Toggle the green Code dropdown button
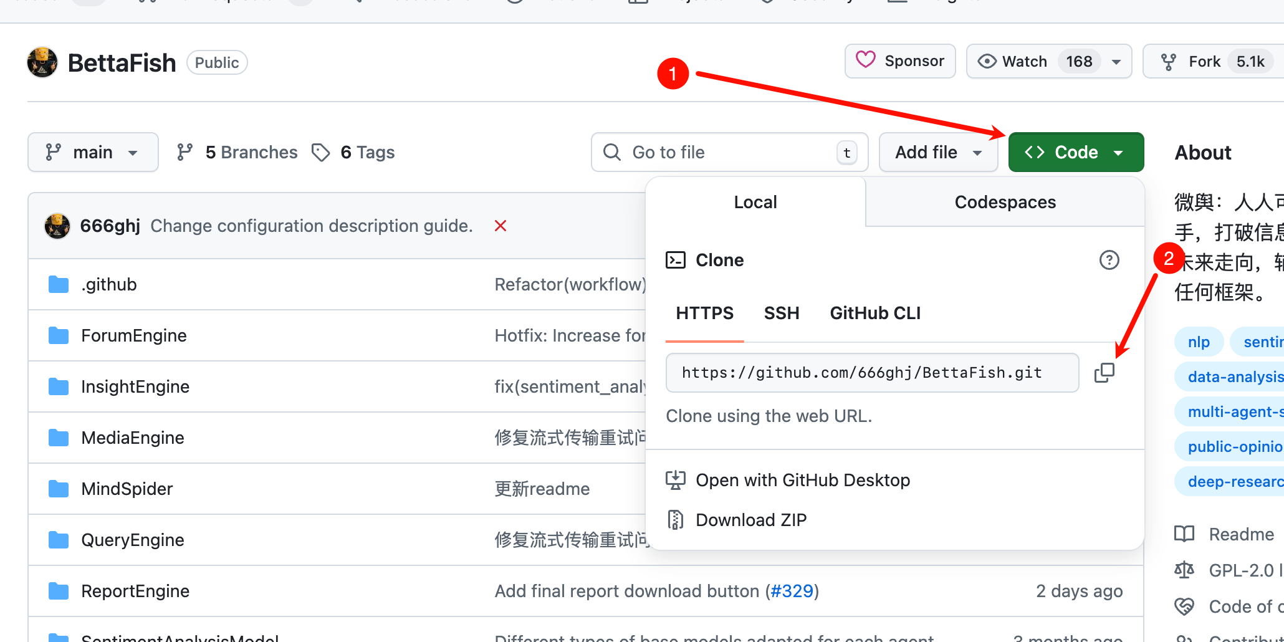The width and height of the screenshot is (1284, 642). pyautogui.click(x=1076, y=152)
